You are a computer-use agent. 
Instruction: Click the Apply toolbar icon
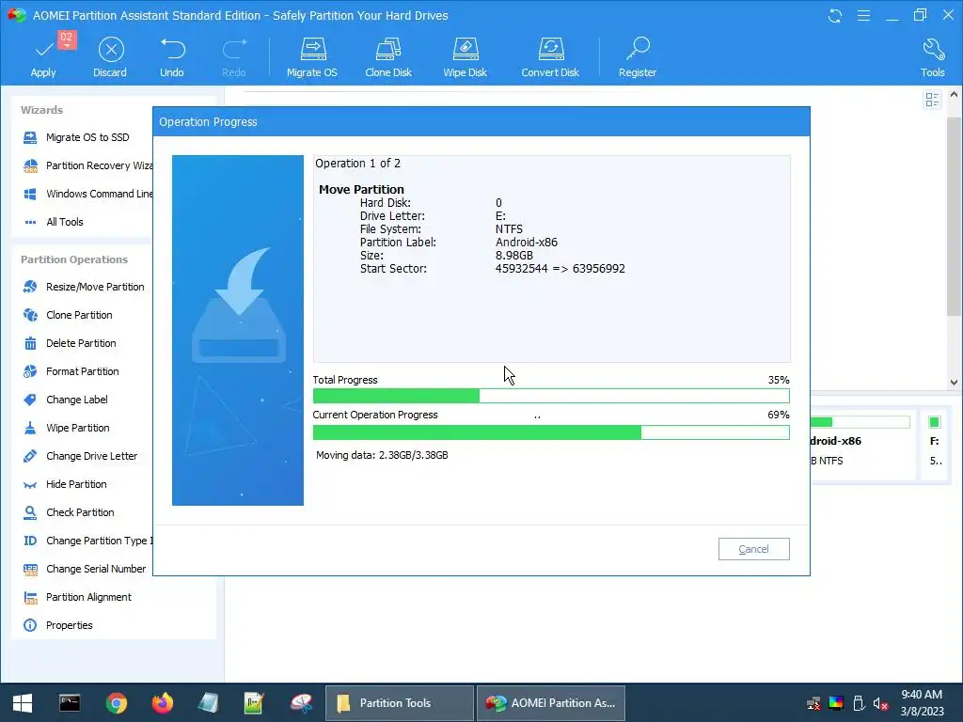43,57
